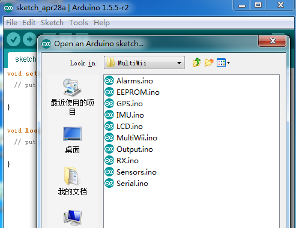Click the MultiWii.ino Arduino file icon
The image size is (296, 228).
tap(109, 138)
